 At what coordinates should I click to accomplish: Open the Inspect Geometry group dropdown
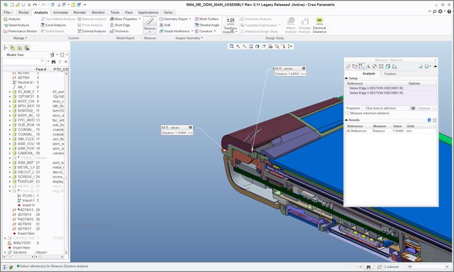tap(189, 38)
